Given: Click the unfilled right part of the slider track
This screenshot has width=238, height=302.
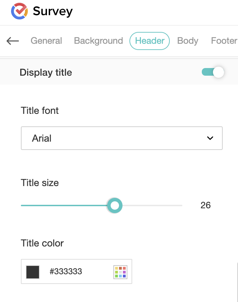Looking at the screenshot, I should click(x=153, y=205).
